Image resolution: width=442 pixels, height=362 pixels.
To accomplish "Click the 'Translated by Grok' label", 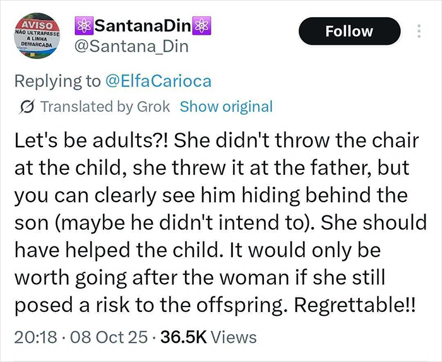I will tap(105, 106).
